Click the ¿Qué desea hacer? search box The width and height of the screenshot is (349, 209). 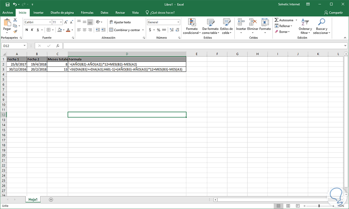tap(160, 13)
